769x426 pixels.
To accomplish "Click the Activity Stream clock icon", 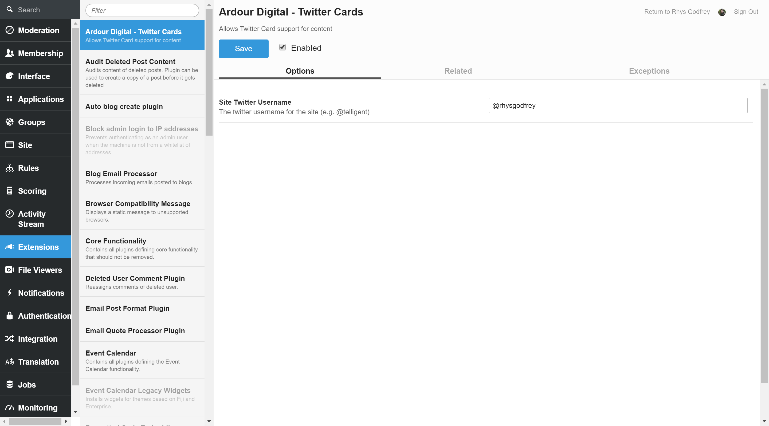I will pos(10,214).
